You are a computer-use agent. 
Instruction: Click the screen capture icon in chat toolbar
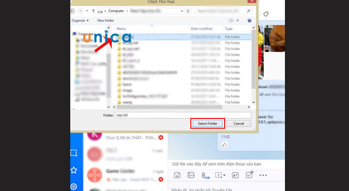218,175
